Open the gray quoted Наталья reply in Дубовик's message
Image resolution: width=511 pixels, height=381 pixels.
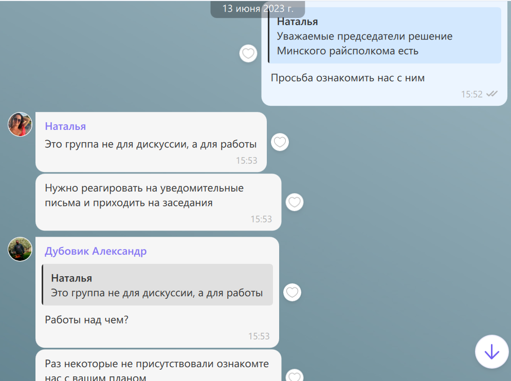[157, 285]
